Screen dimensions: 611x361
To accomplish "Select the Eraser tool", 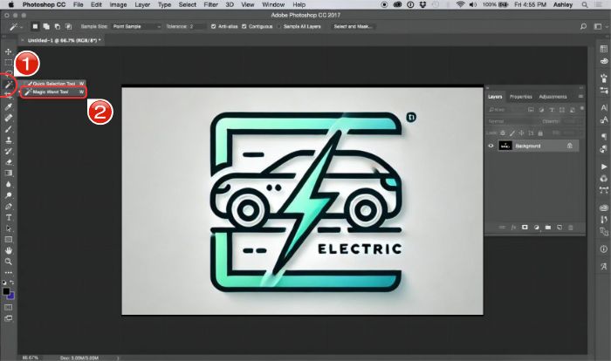I will [8, 162].
